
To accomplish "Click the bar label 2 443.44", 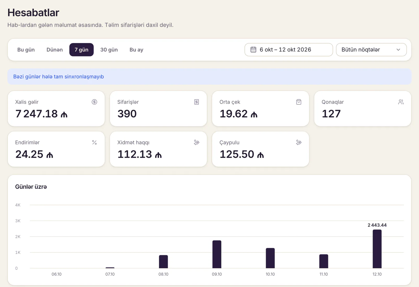I will tap(377, 225).
